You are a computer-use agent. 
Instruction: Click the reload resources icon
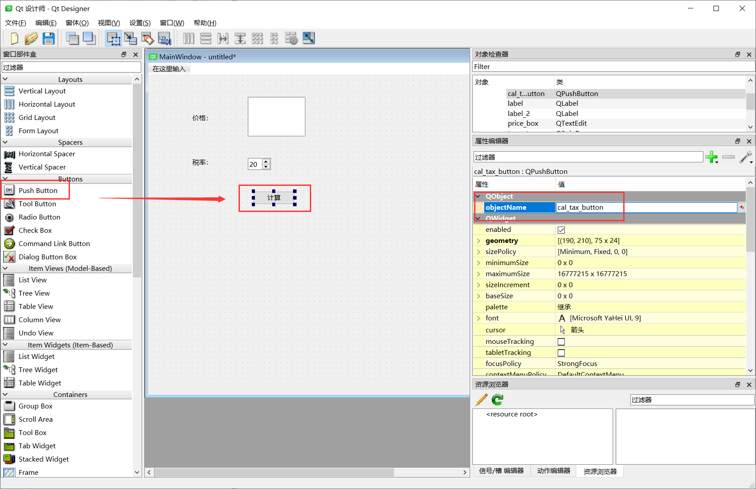497,399
